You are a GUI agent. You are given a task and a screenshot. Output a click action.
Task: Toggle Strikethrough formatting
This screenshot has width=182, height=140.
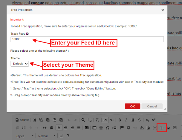[x=139, y=120]
